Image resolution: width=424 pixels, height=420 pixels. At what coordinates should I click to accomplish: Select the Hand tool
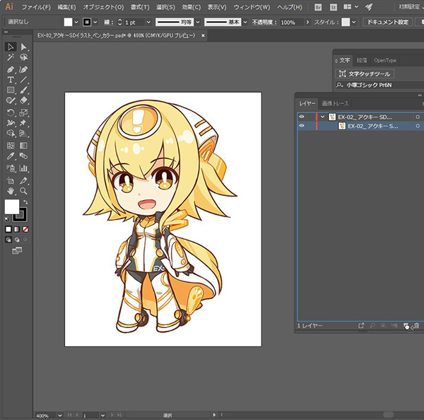pyautogui.click(x=11, y=191)
